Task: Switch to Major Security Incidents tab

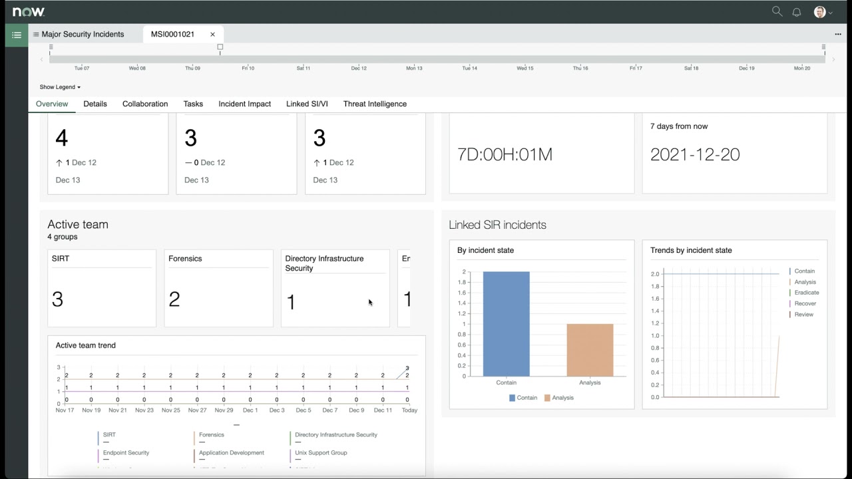Action: pyautogui.click(x=83, y=35)
